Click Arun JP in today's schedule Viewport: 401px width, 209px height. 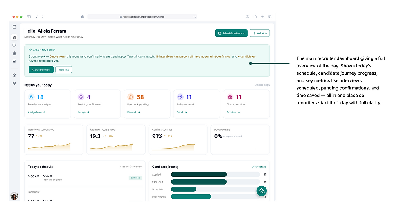(47, 176)
